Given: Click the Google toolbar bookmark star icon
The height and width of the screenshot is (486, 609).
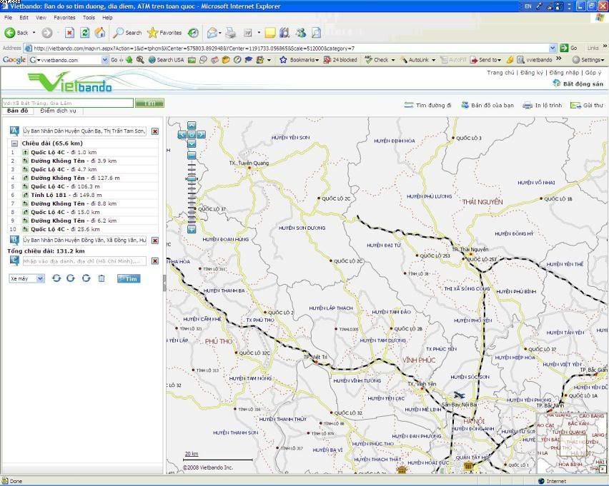Looking at the screenshot, I should 283,60.
